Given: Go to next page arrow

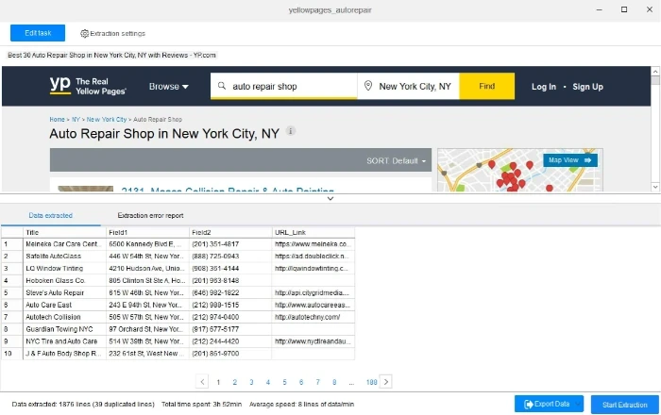Looking at the screenshot, I should [385, 382].
